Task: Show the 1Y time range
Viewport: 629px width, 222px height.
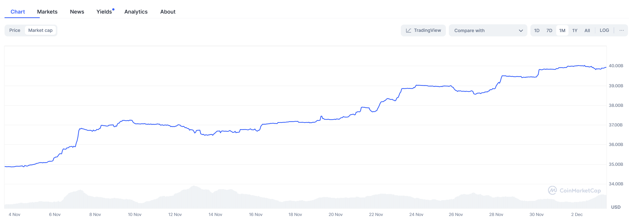Action: tap(575, 30)
